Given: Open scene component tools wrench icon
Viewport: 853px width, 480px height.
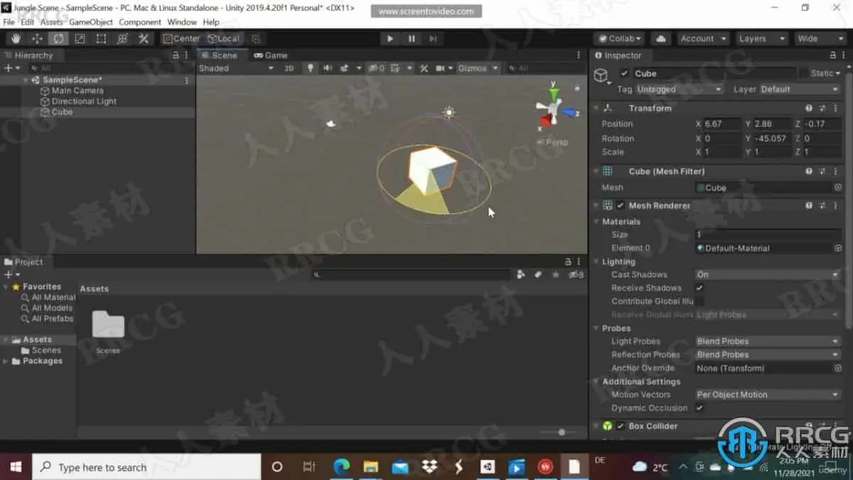Looking at the screenshot, I should 424,68.
